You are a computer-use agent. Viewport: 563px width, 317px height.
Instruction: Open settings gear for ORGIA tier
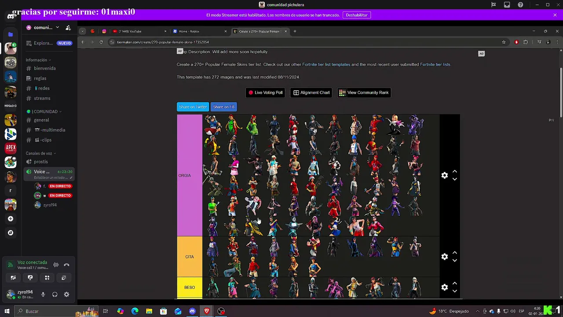coord(445,175)
